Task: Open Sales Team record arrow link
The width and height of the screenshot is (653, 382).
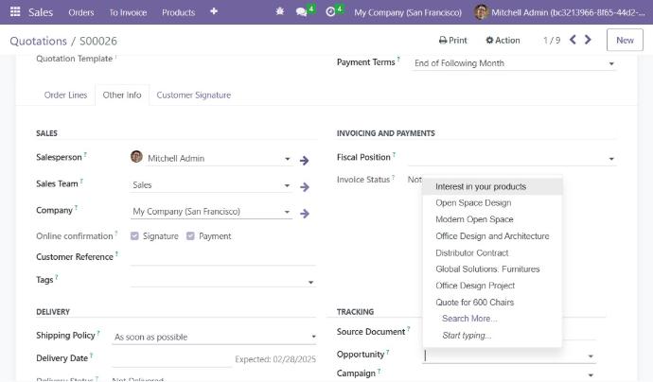Action: (x=305, y=186)
